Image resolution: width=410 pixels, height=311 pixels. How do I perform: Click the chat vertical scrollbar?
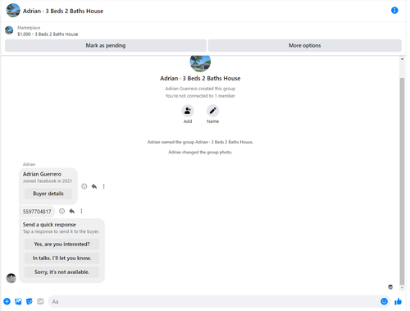pyautogui.click(x=402, y=181)
